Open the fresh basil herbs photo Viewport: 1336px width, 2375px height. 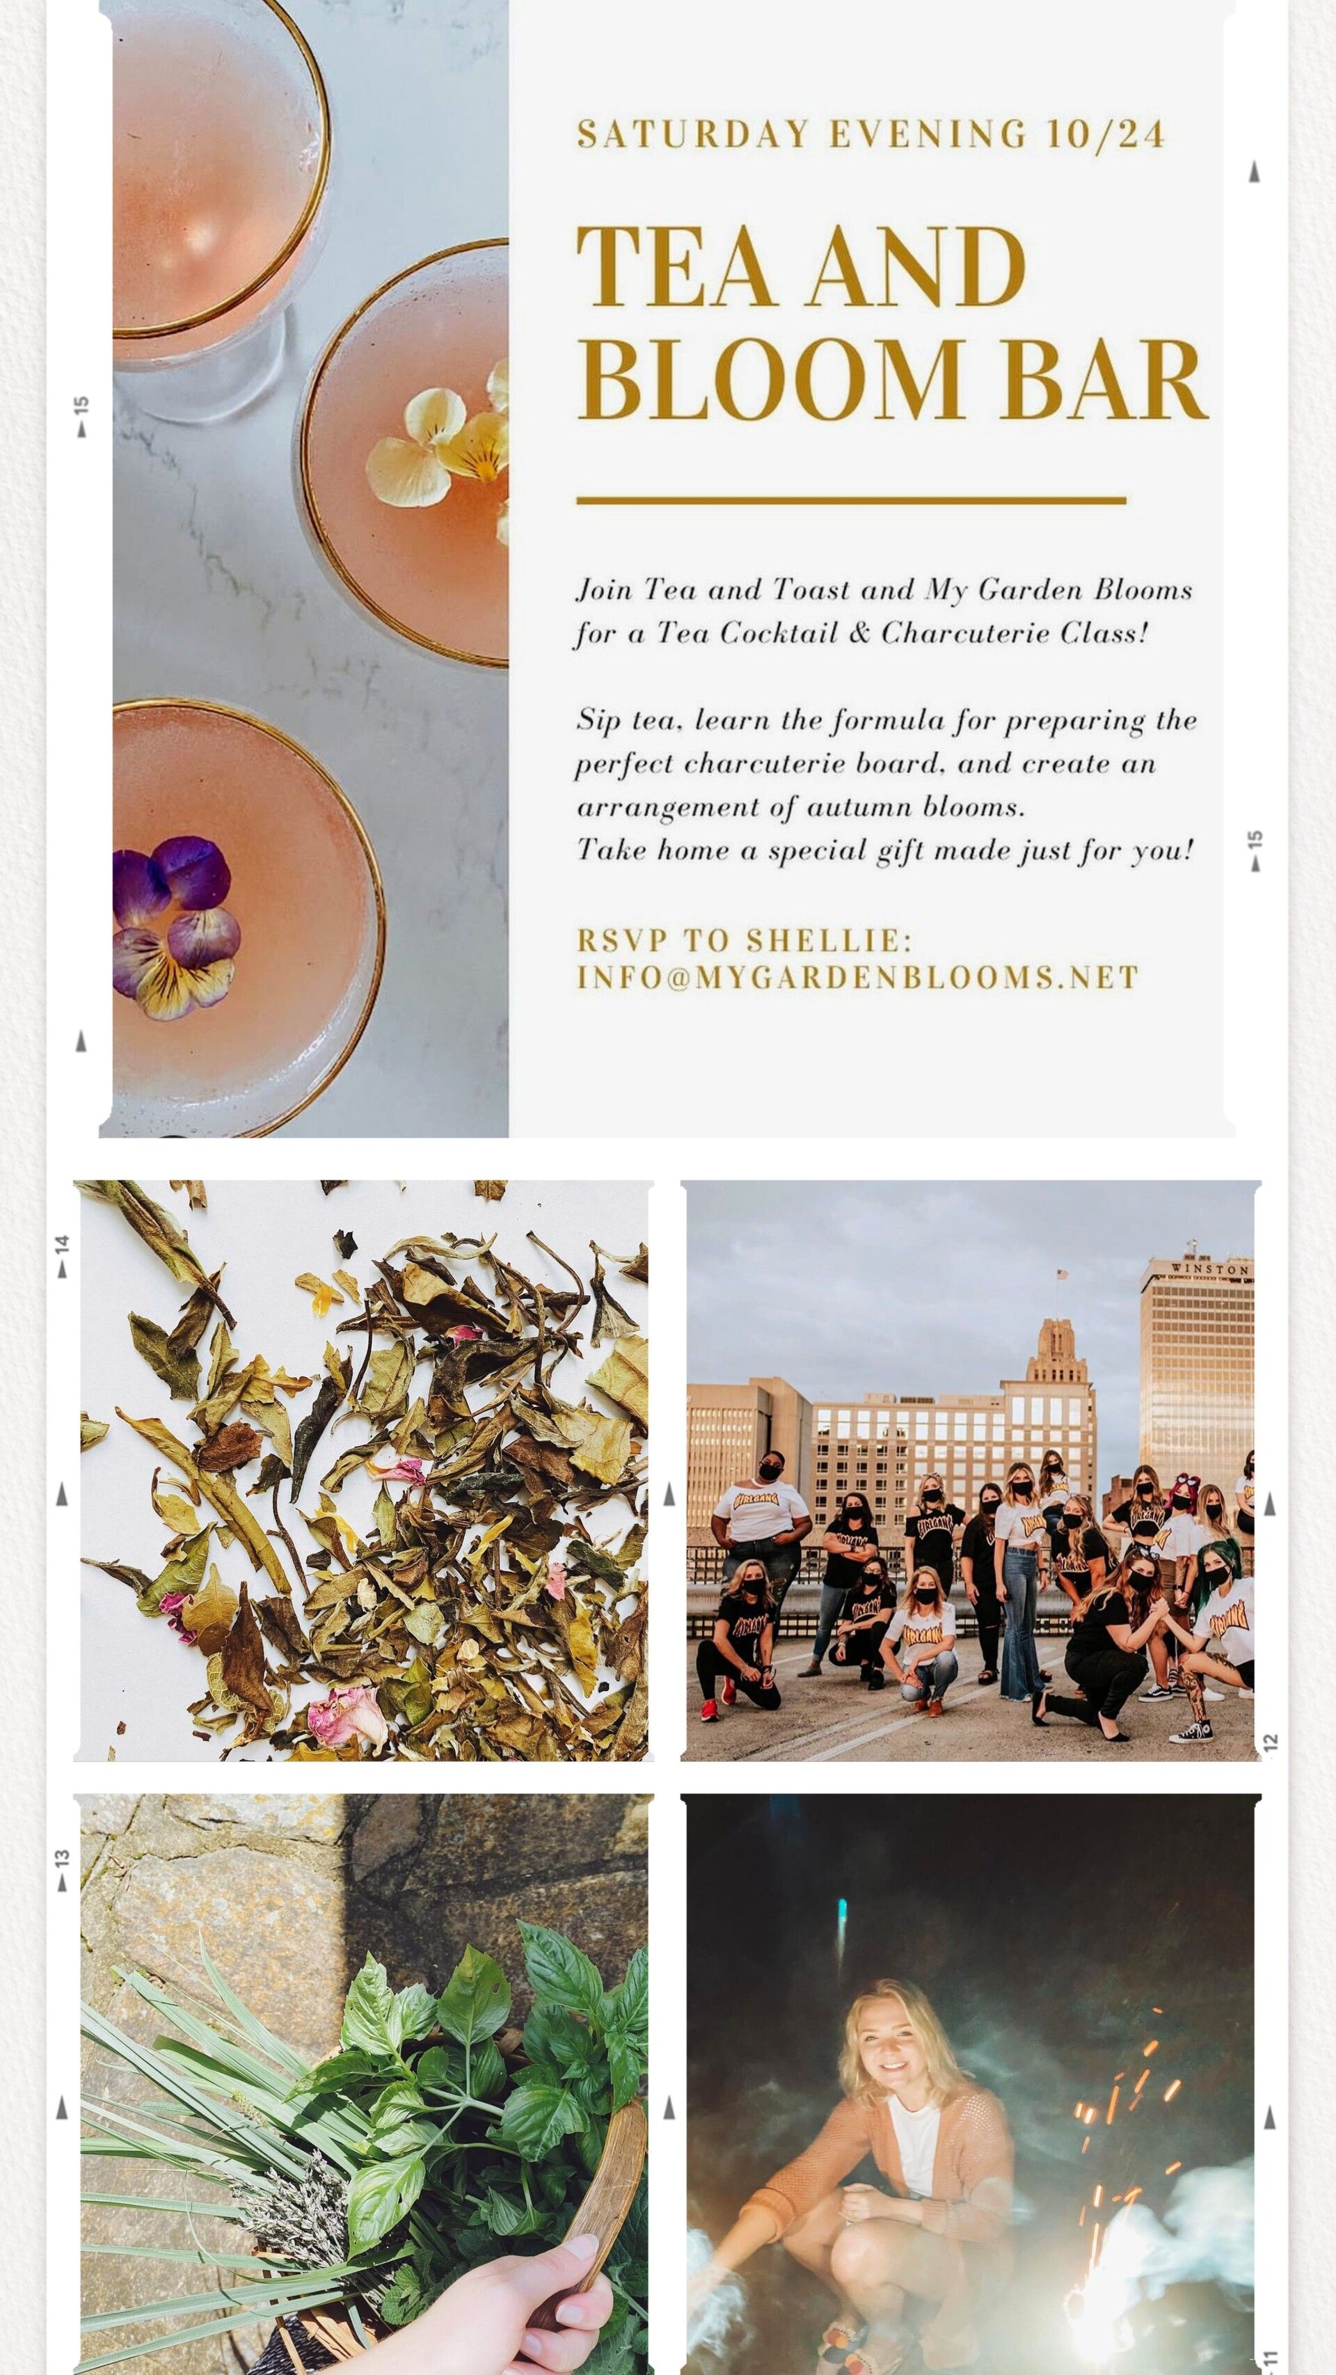363,2085
